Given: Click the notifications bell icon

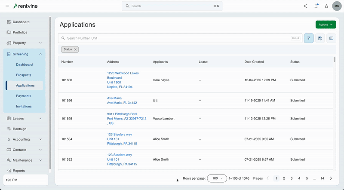Looking at the screenshot, I should [x=316, y=6].
